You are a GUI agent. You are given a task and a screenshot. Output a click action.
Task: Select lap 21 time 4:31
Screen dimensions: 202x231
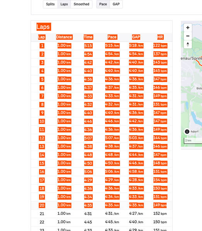click(88, 214)
